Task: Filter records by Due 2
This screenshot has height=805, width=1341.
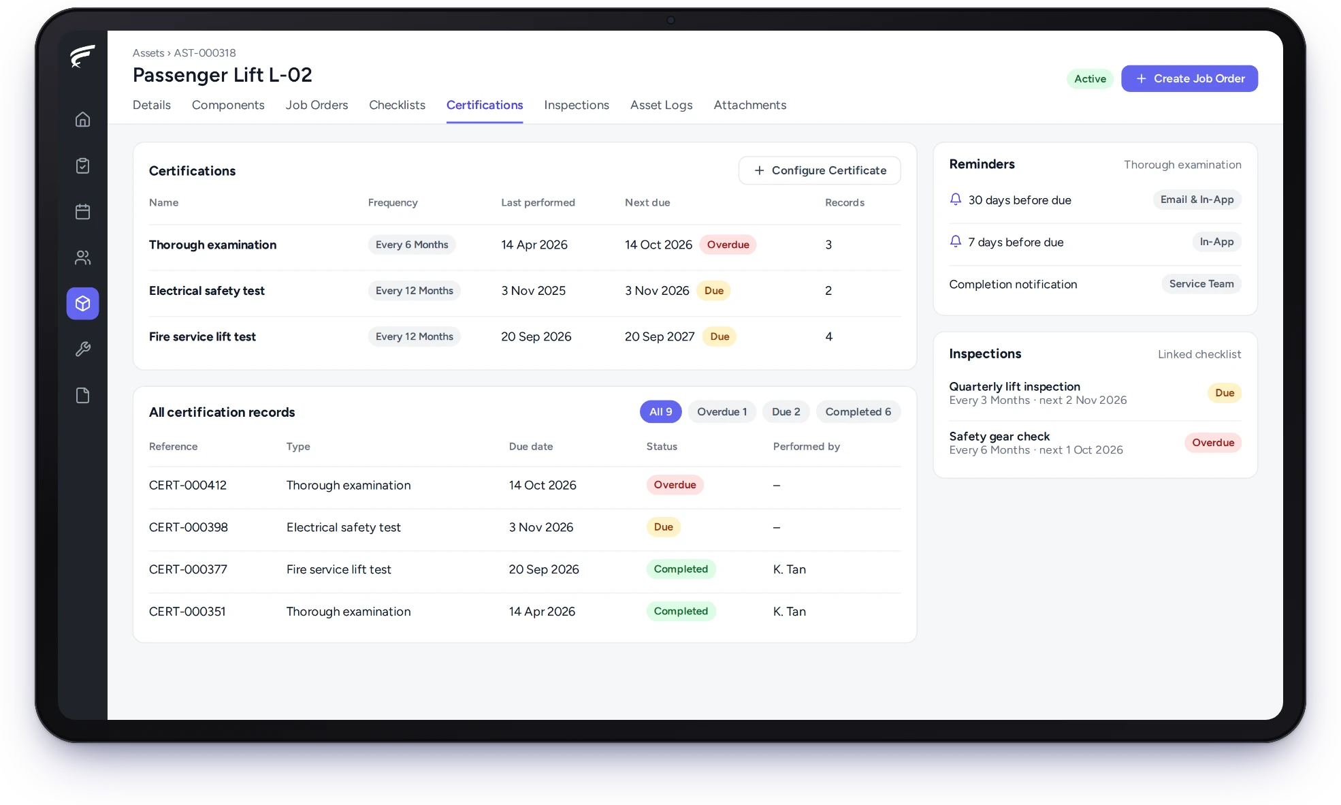Action: (x=786, y=411)
